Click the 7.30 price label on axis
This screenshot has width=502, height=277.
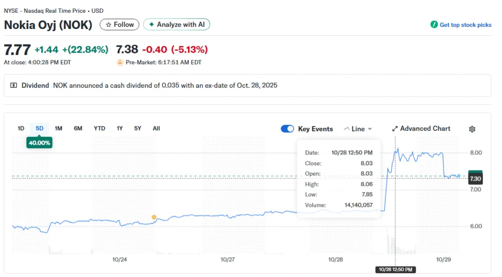(475, 178)
